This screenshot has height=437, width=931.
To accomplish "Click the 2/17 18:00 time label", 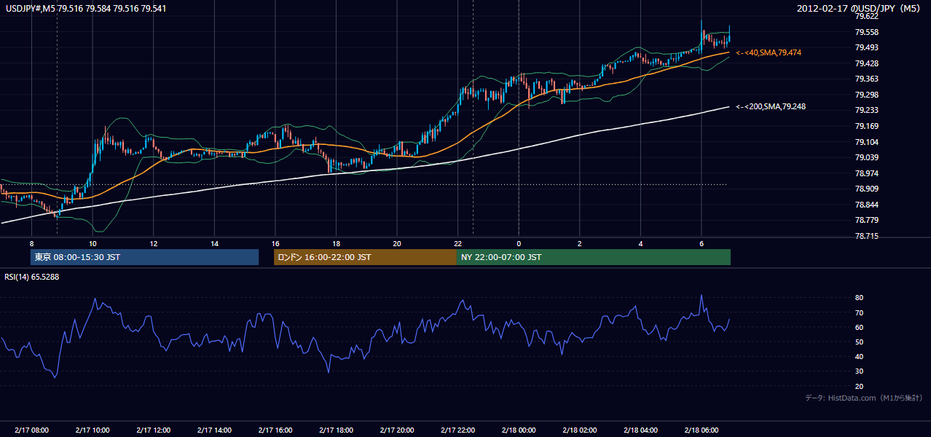I will click(x=336, y=430).
